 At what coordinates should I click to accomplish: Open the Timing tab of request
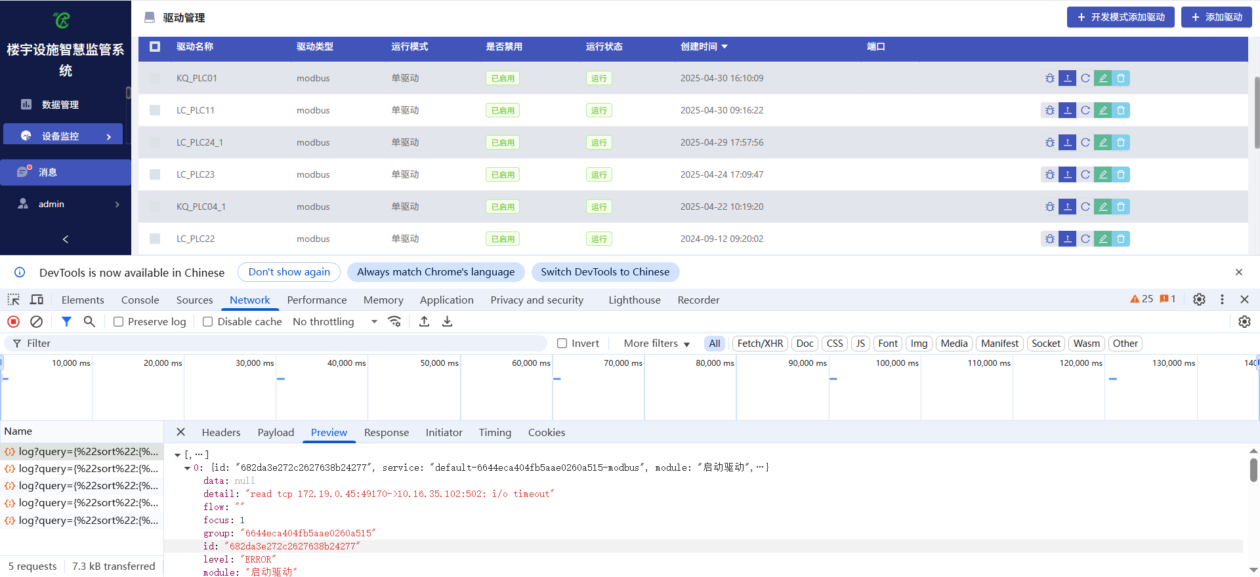coord(495,432)
